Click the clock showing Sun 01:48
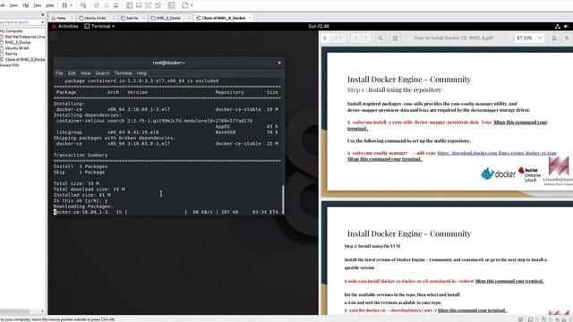573x322 pixels. [x=319, y=26]
